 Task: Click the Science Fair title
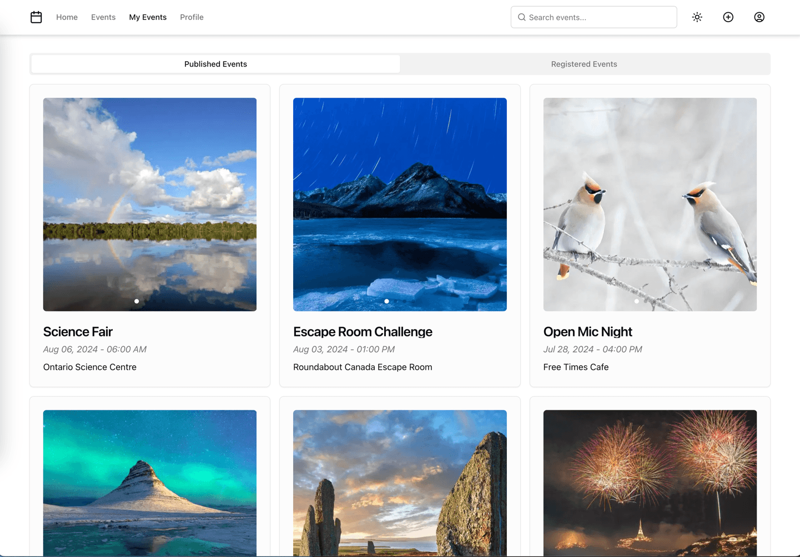click(78, 332)
